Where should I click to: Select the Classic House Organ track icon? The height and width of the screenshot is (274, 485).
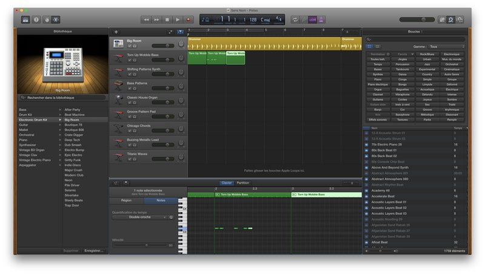118,100
